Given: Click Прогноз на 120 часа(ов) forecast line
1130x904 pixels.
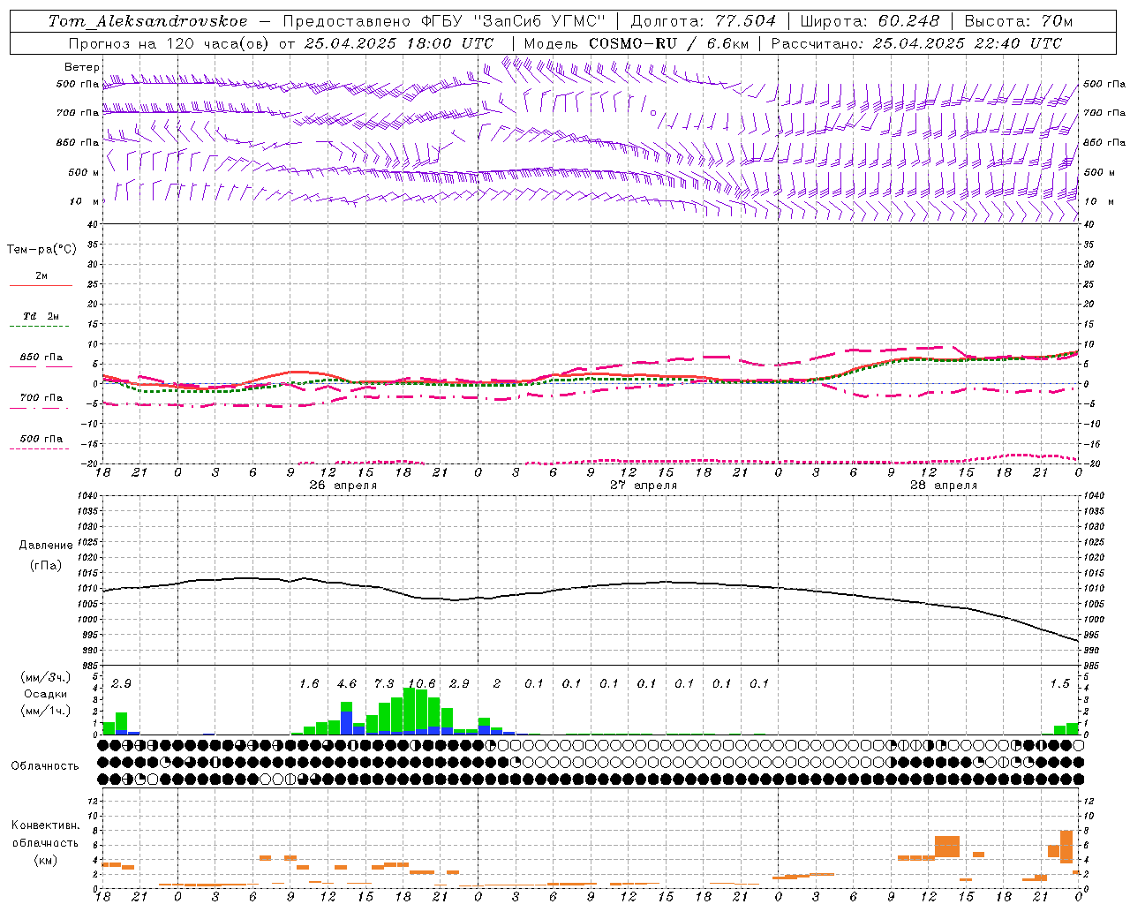Looking at the screenshot, I should point(281,43).
